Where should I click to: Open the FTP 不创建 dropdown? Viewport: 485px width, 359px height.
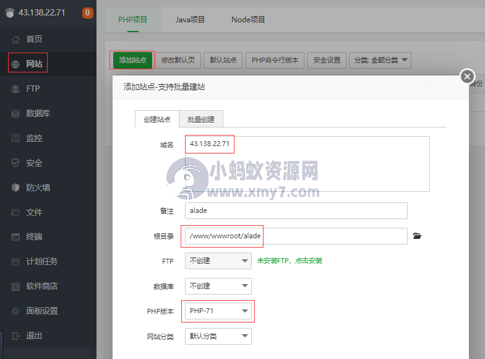(218, 261)
